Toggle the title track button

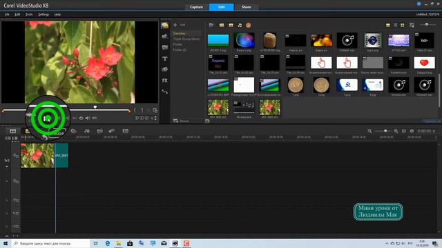(x=15, y=200)
